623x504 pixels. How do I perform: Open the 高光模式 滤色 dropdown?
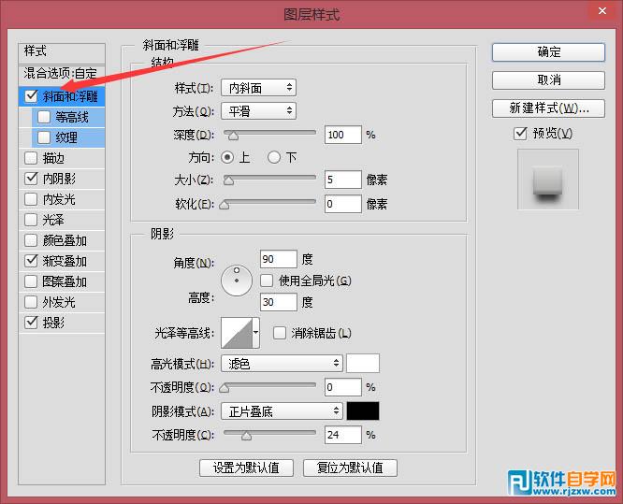click(x=282, y=363)
